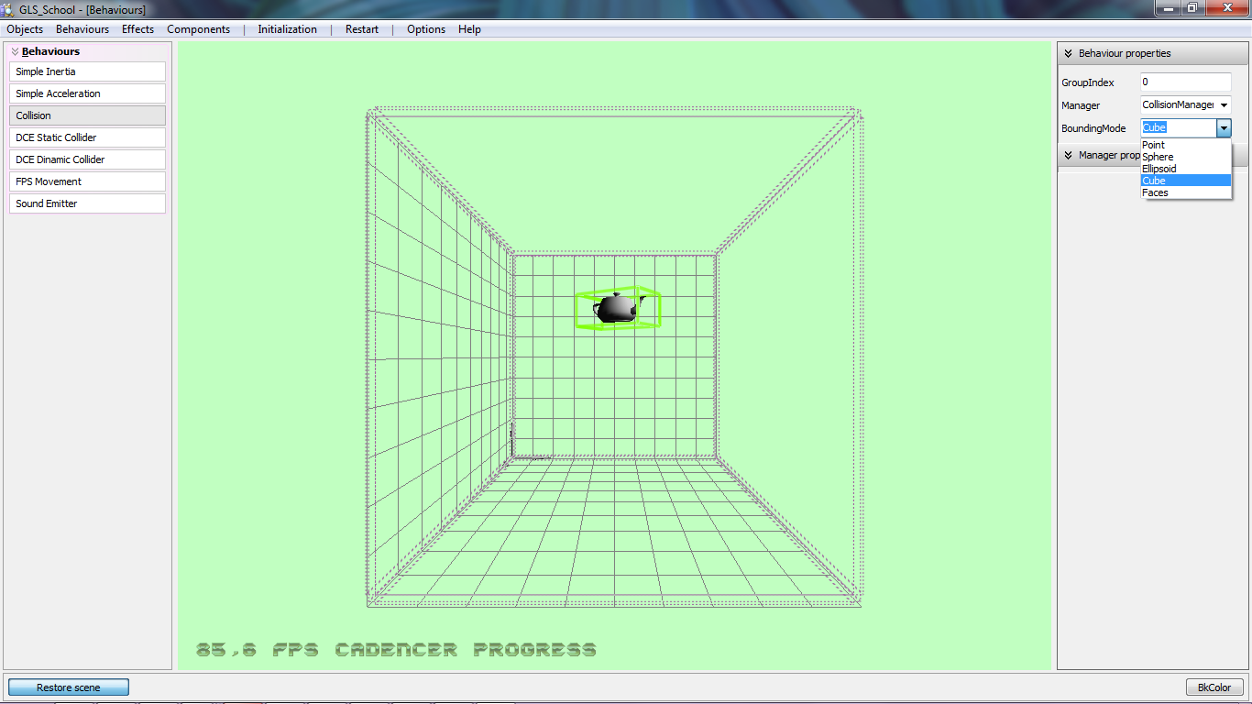1252x704 pixels.
Task: Open the Components menu
Action: (198, 29)
